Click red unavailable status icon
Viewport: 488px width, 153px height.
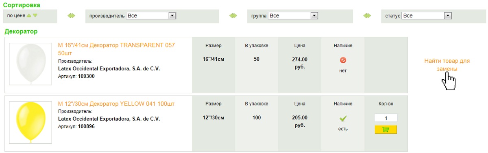click(343, 60)
